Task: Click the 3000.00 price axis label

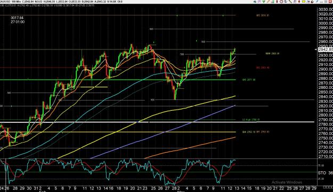Action: [x=326, y=23]
